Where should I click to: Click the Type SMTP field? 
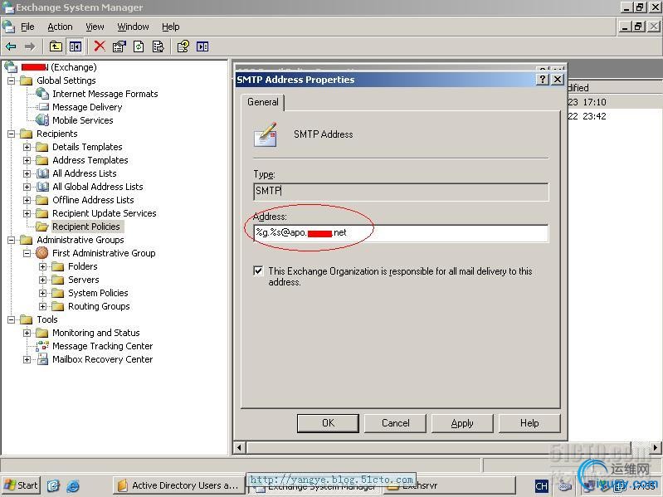pyautogui.click(x=401, y=192)
